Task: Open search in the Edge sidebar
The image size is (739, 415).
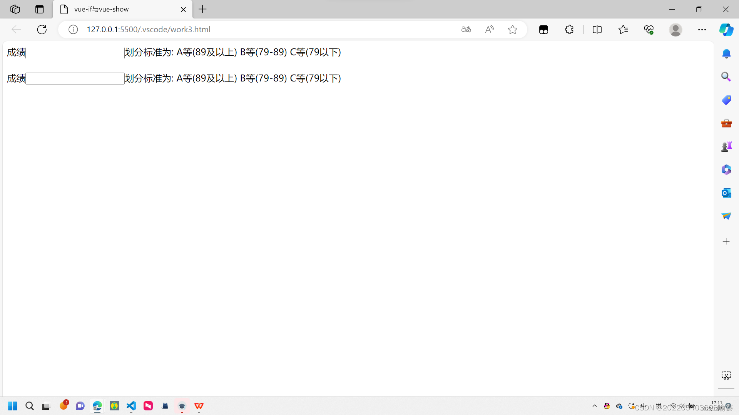Action: click(727, 76)
